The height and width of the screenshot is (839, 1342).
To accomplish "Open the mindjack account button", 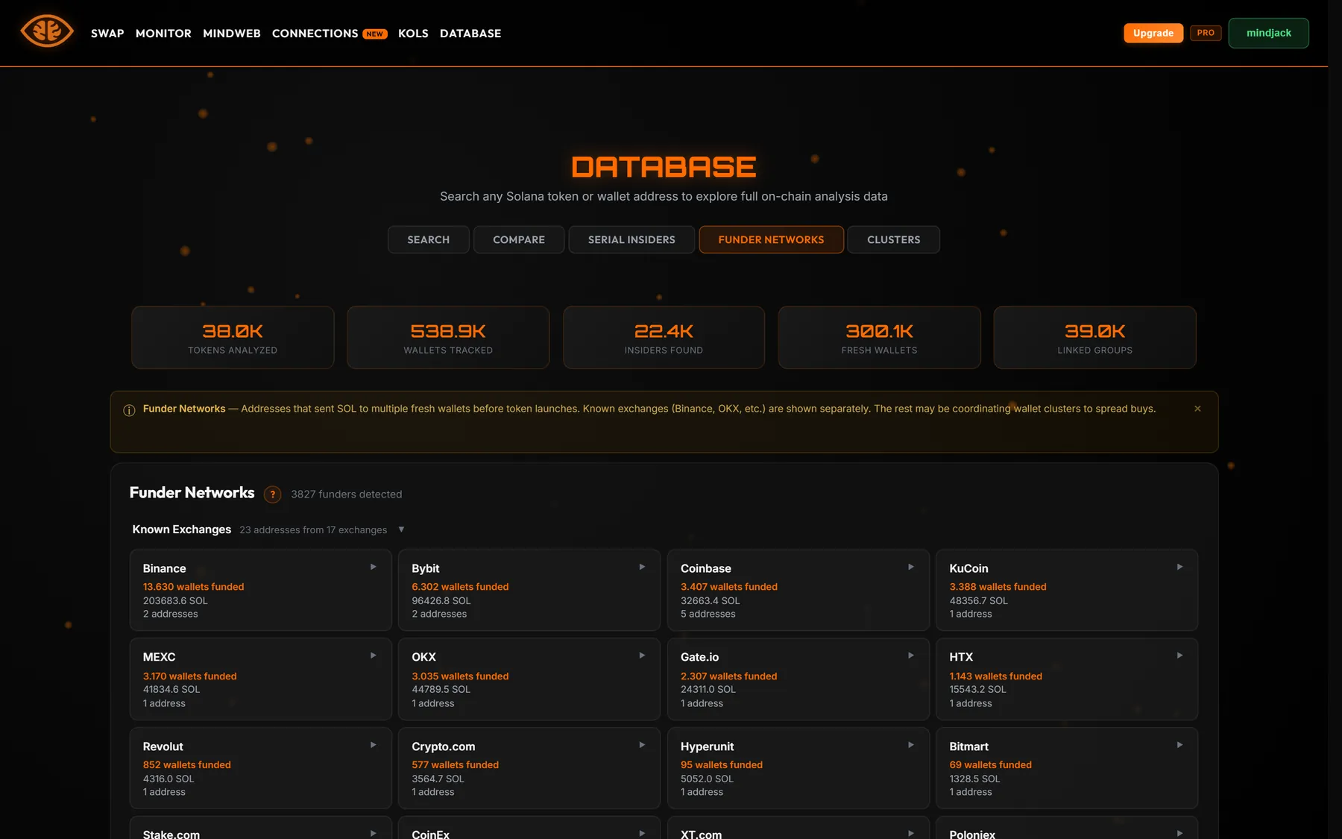I will [x=1269, y=33].
